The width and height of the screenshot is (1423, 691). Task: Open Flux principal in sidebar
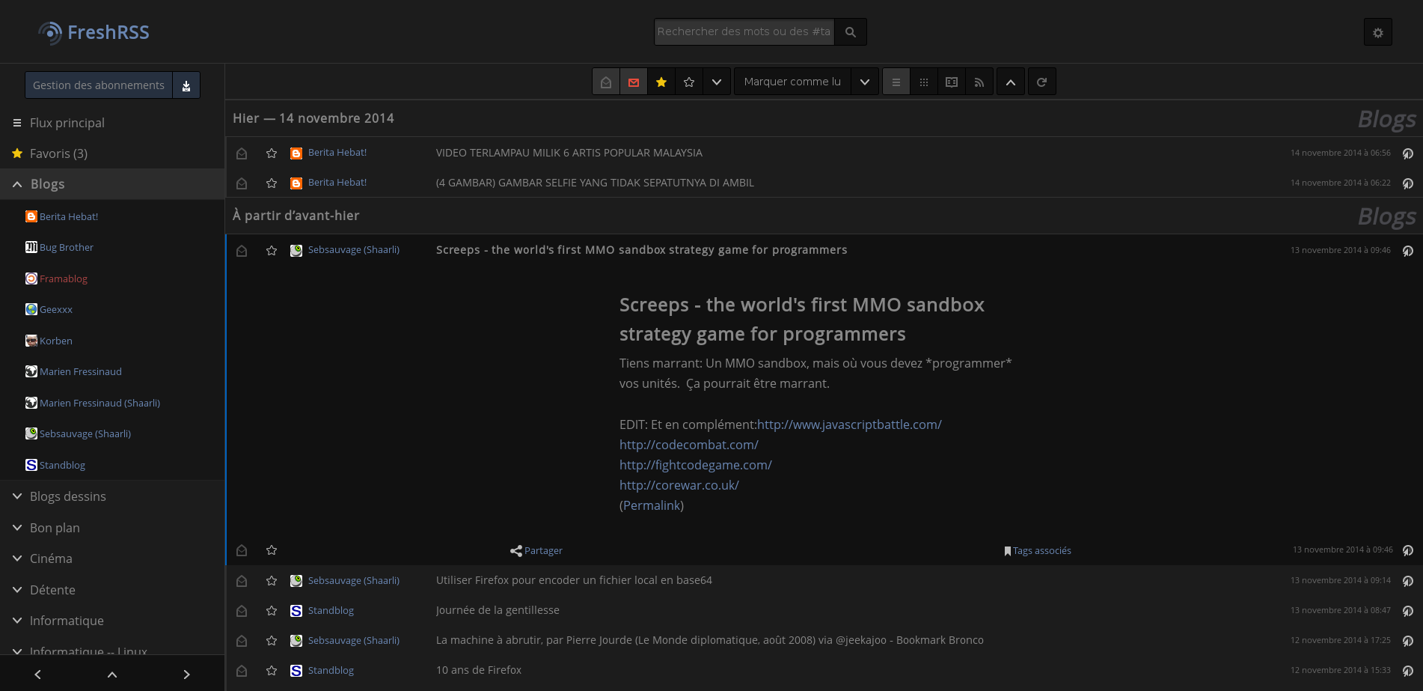click(x=67, y=123)
